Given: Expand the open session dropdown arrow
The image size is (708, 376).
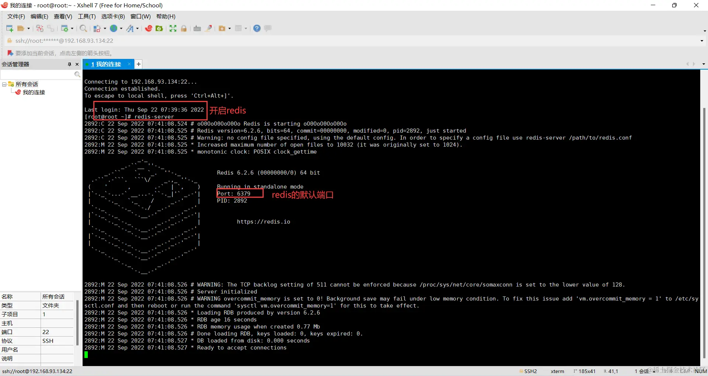Looking at the screenshot, I should click(x=28, y=28).
